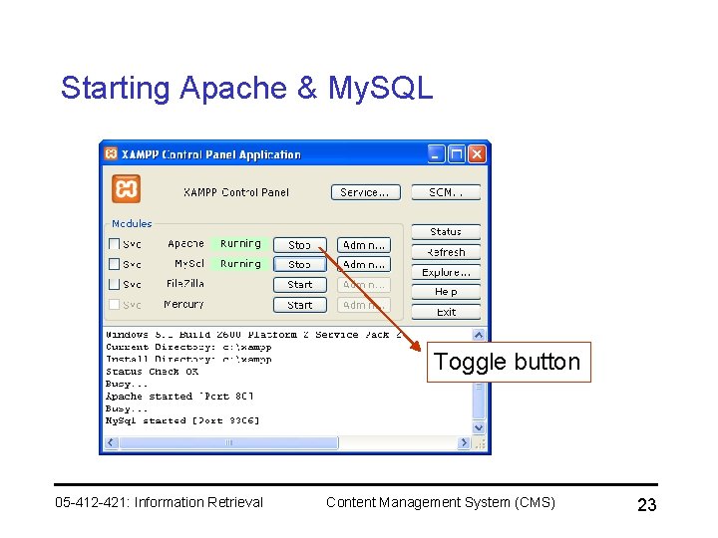The width and height of the screenshot is (718, 538).
Task: Click the horizontal scrollbar thumb
Action: (x=228, y=442)
